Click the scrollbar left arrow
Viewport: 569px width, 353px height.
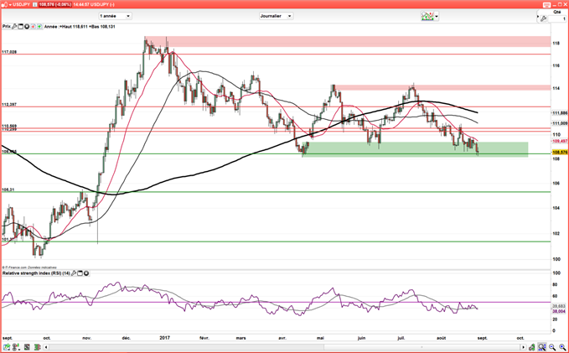(x=46, y=347)
